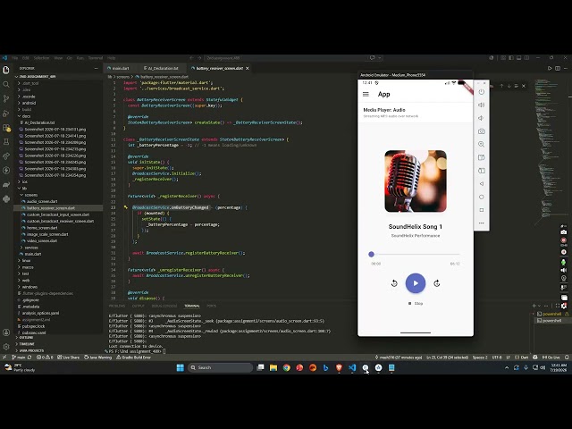Open the OUTPUT panel tab
The height and width of the screenshot is (429, 572).
tap(139, 306)
